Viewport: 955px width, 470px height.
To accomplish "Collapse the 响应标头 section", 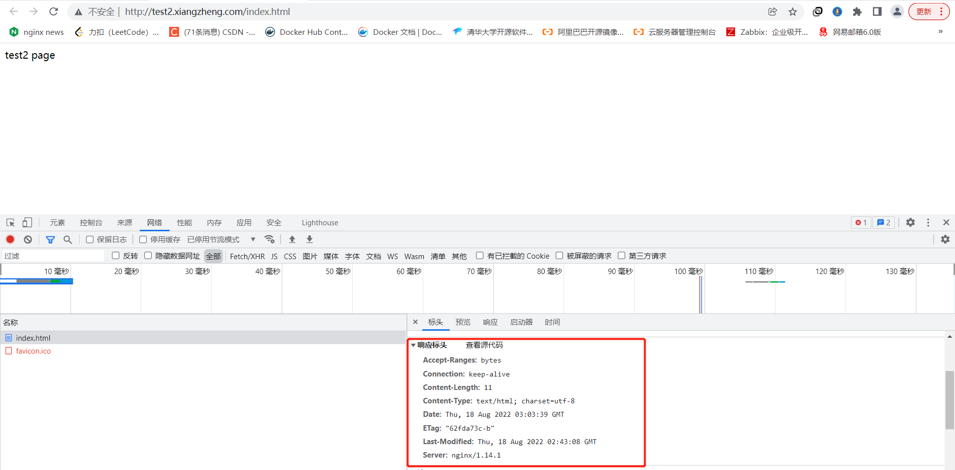I will pyautogui.click(x=413, y=345).
